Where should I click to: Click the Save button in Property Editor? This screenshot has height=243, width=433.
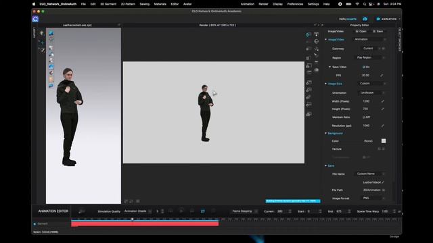point(378,32)
